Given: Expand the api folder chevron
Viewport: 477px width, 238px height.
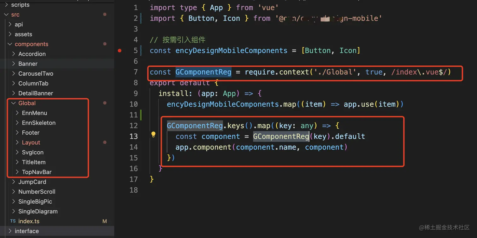Looking at the screenshot, I should tap(10, 24).
